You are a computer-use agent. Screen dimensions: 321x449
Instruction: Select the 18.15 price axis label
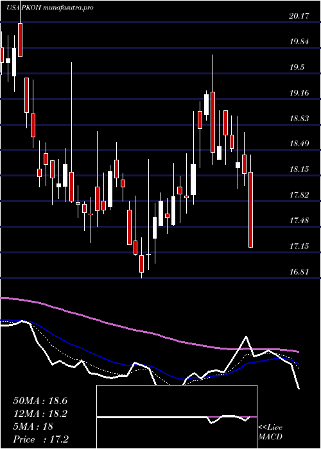[x=299, y=169]
